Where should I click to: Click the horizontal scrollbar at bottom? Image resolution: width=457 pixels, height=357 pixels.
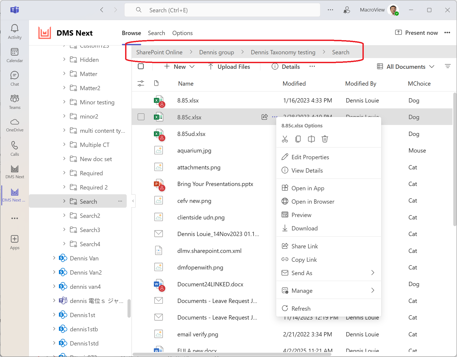pyautogui.click(x=232, y=354)
